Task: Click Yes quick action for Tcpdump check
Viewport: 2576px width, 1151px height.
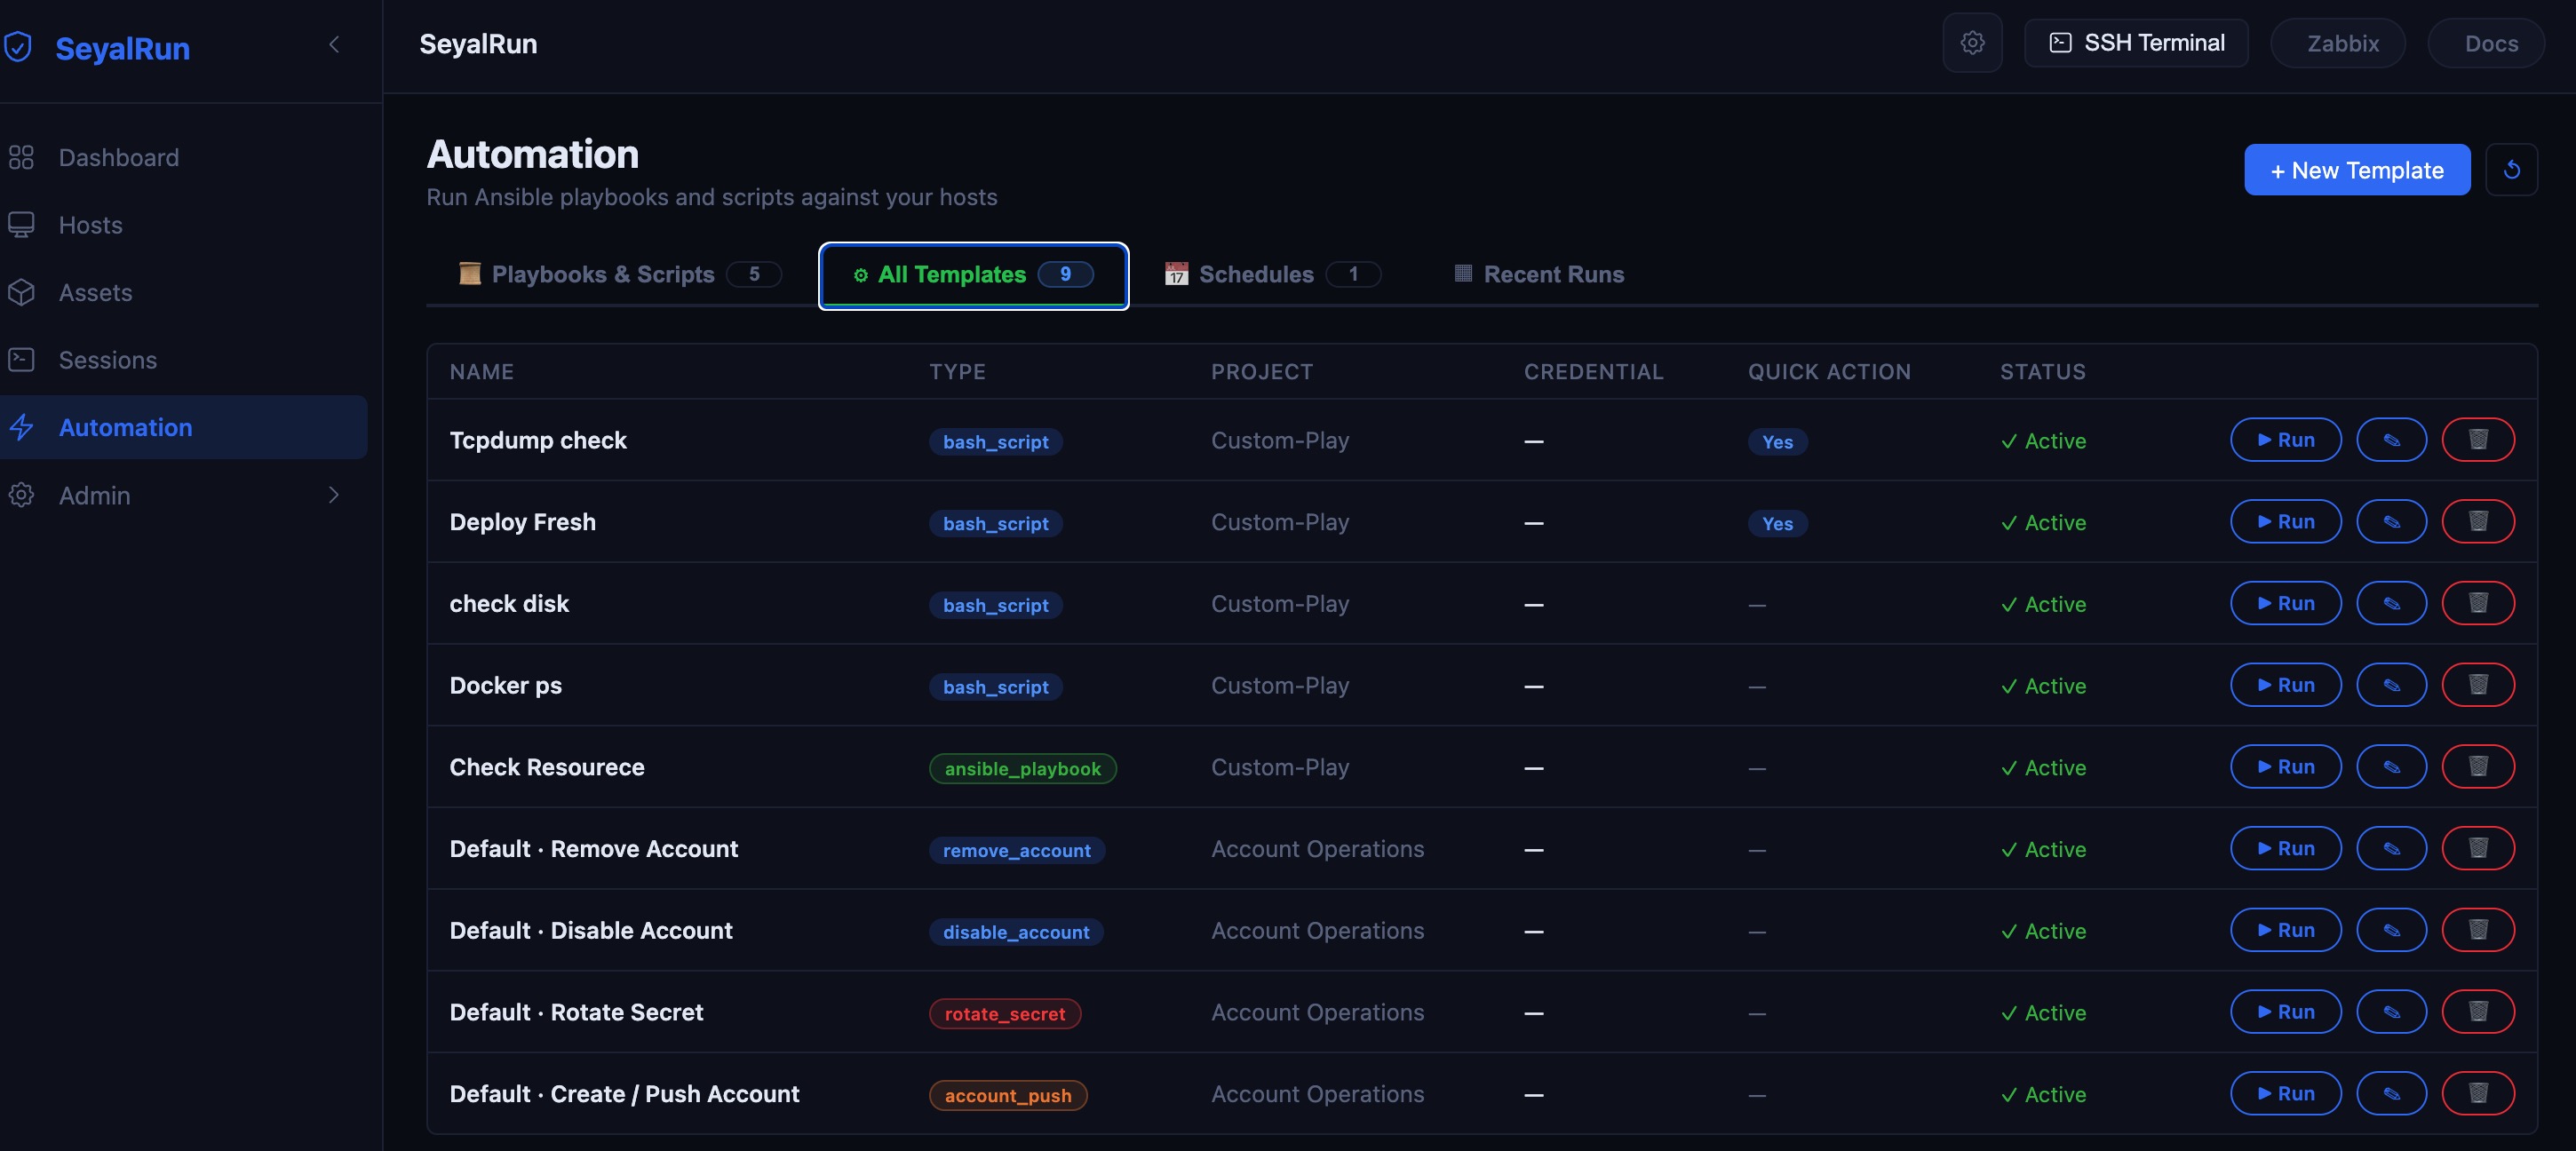Action: (x=1777, y=442)
